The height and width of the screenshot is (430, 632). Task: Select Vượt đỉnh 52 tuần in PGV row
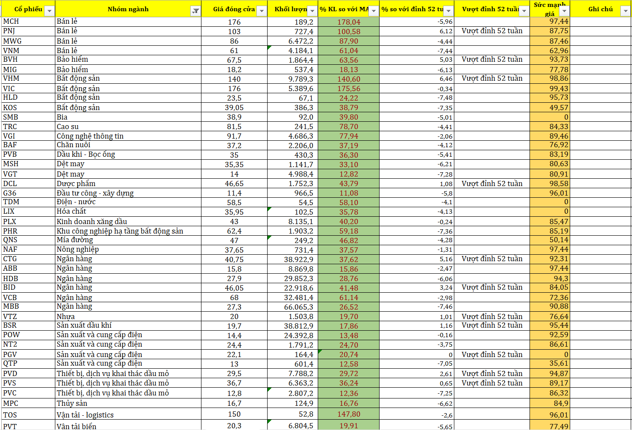tap(492, 354)
